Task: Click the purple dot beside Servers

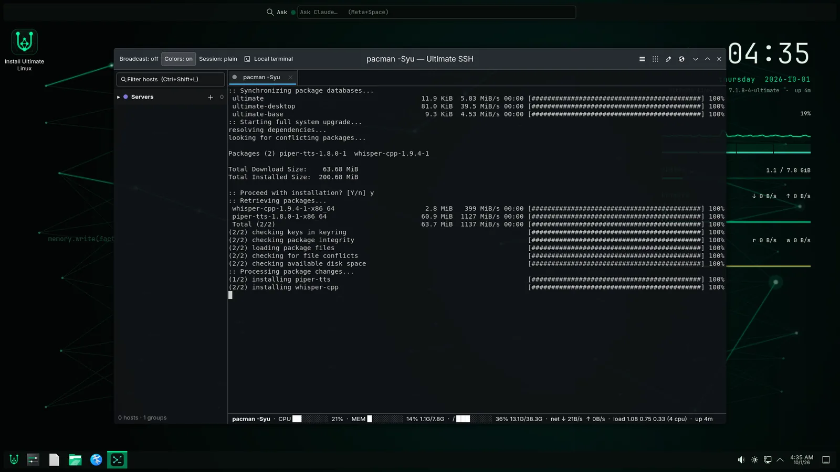Action: [x=125, y=97]
